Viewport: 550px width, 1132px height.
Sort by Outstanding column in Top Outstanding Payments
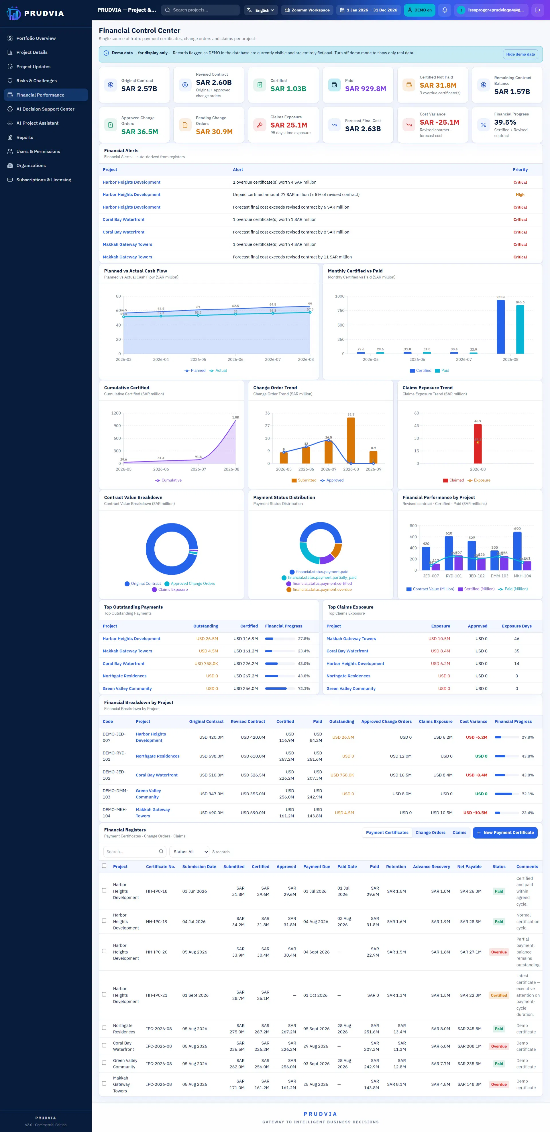pyautogui.click(x=205, y=626)
